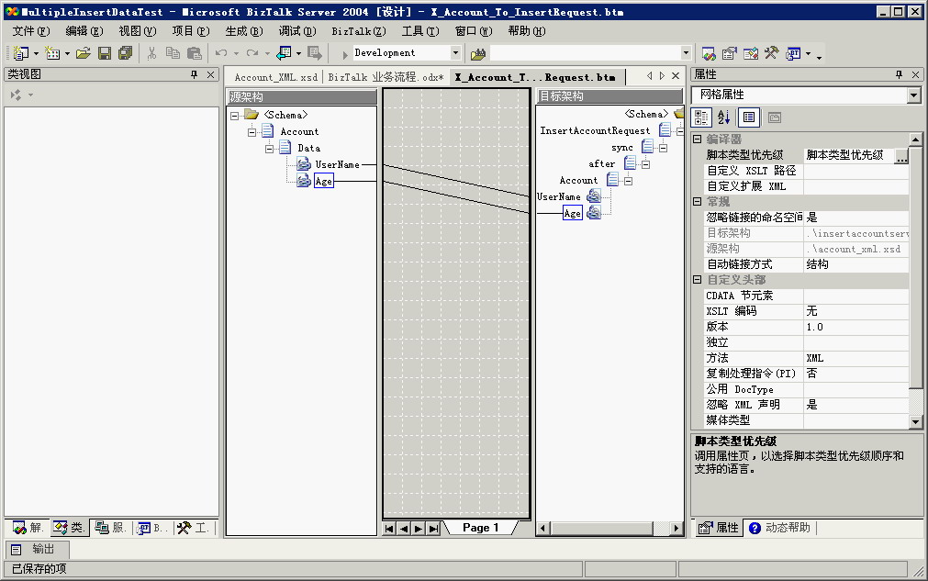This screenshot has width=928, height=581.
Task: Switch to the 服 server explorer tab
Action: tap(111, 528)
